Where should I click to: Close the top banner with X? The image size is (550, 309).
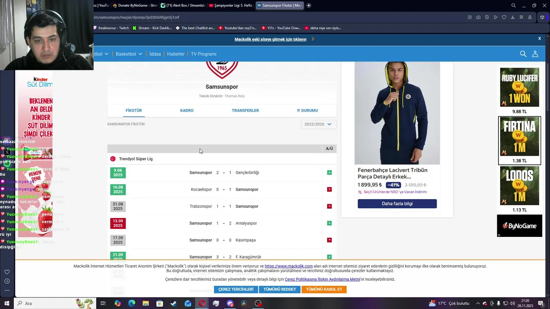[540, 39]
